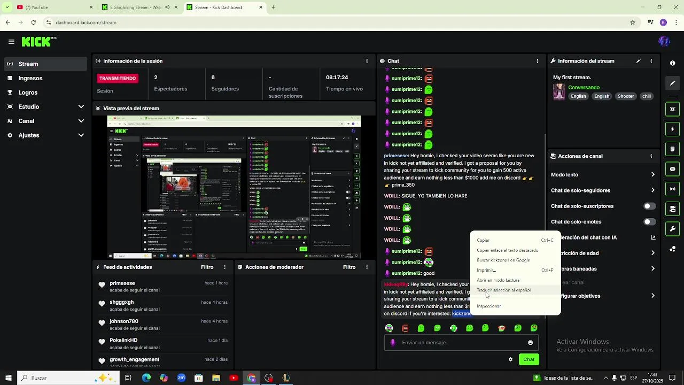Image resolution: width=684 pixels, height=385 pixels.
Task: Choose Inspeccionar in context menu
Action: (515, 306)
